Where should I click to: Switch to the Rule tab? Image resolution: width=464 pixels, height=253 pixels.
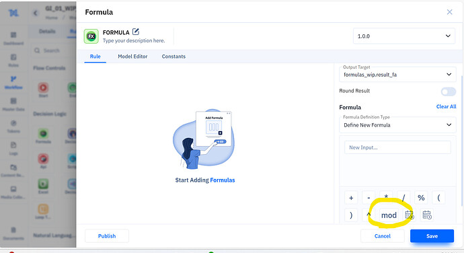pyautogui.click(x=95, y=57)
